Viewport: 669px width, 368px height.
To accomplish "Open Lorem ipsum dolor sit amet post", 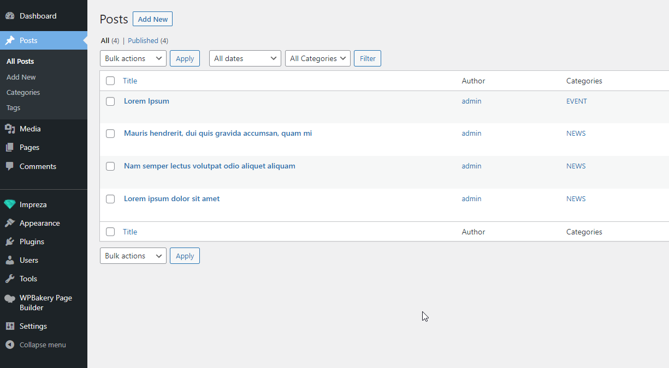I will 171,199.
